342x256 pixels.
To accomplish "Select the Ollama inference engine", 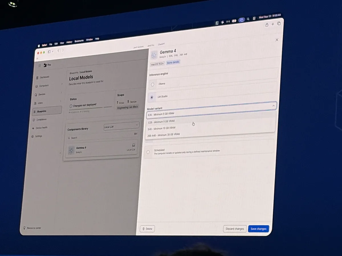I will click(153, 84).
